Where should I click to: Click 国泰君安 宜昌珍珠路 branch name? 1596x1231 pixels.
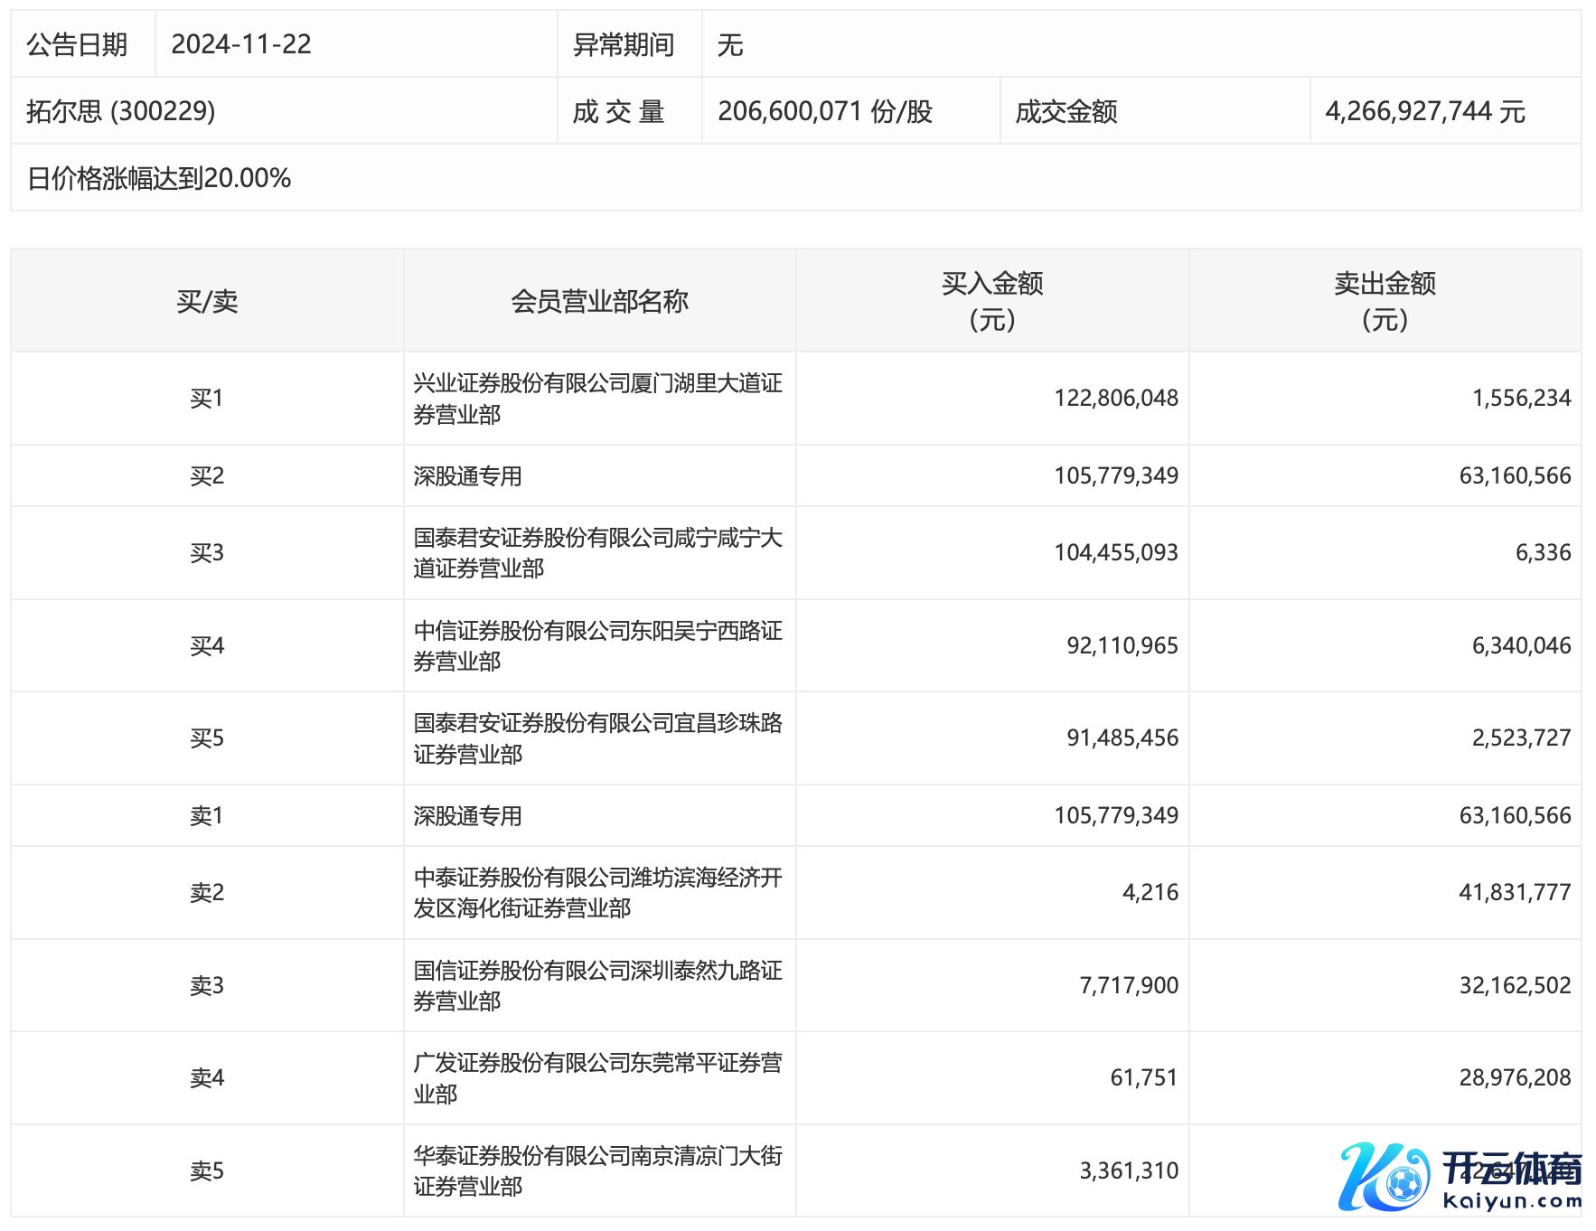[596, 738]
